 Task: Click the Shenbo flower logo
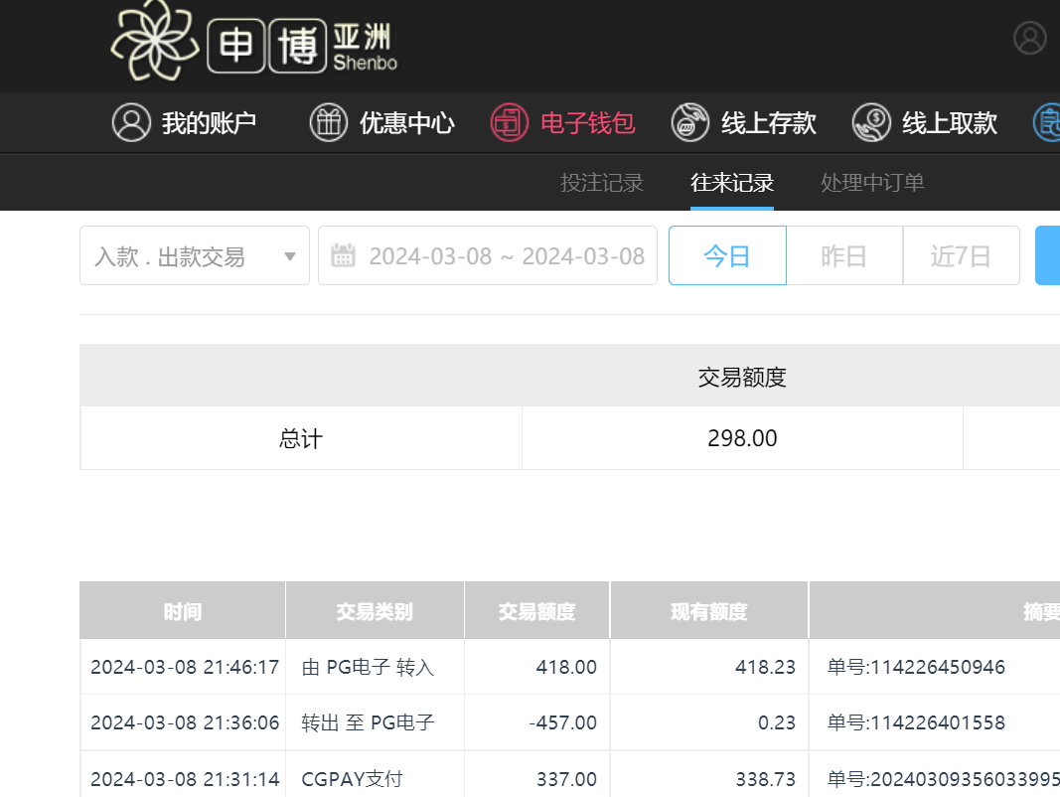point(156,43)
